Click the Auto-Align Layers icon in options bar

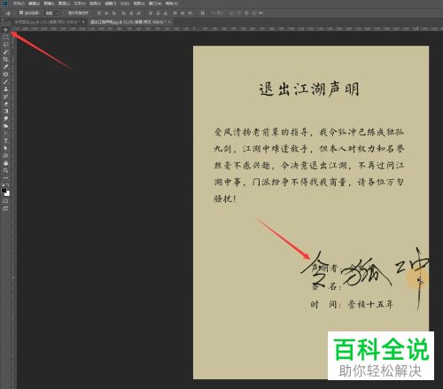click(203, 13)
